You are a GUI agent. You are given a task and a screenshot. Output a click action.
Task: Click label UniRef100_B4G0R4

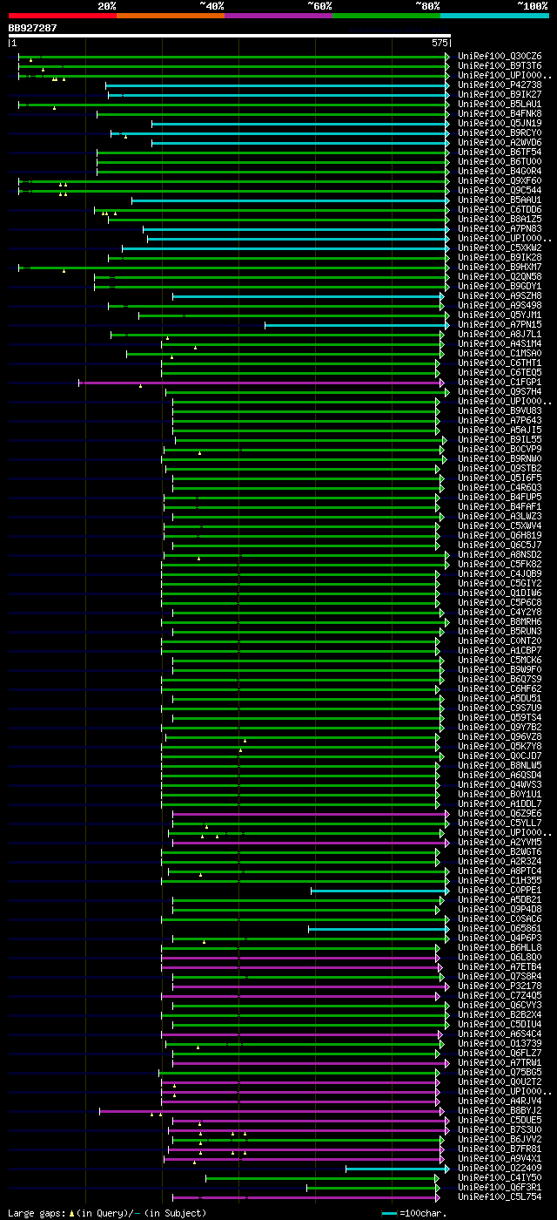click(x=500, y=172)
